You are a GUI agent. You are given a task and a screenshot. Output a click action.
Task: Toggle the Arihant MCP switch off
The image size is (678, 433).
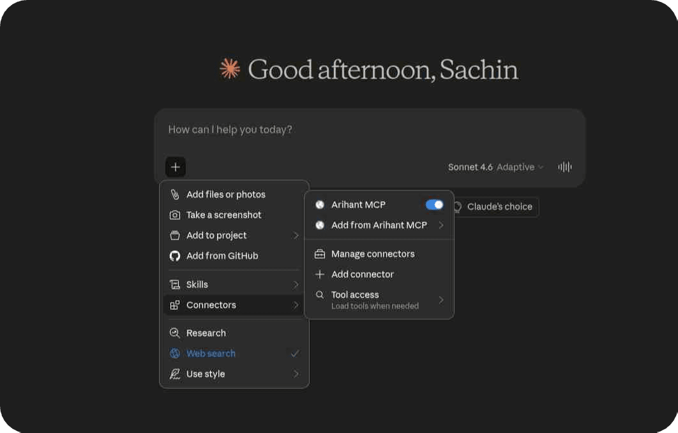point(435,204)
